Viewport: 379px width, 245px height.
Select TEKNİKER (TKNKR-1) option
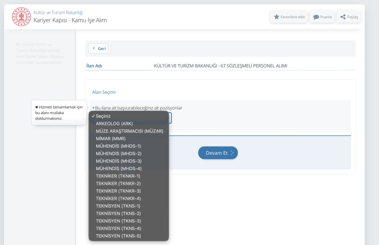click(129, 176)
